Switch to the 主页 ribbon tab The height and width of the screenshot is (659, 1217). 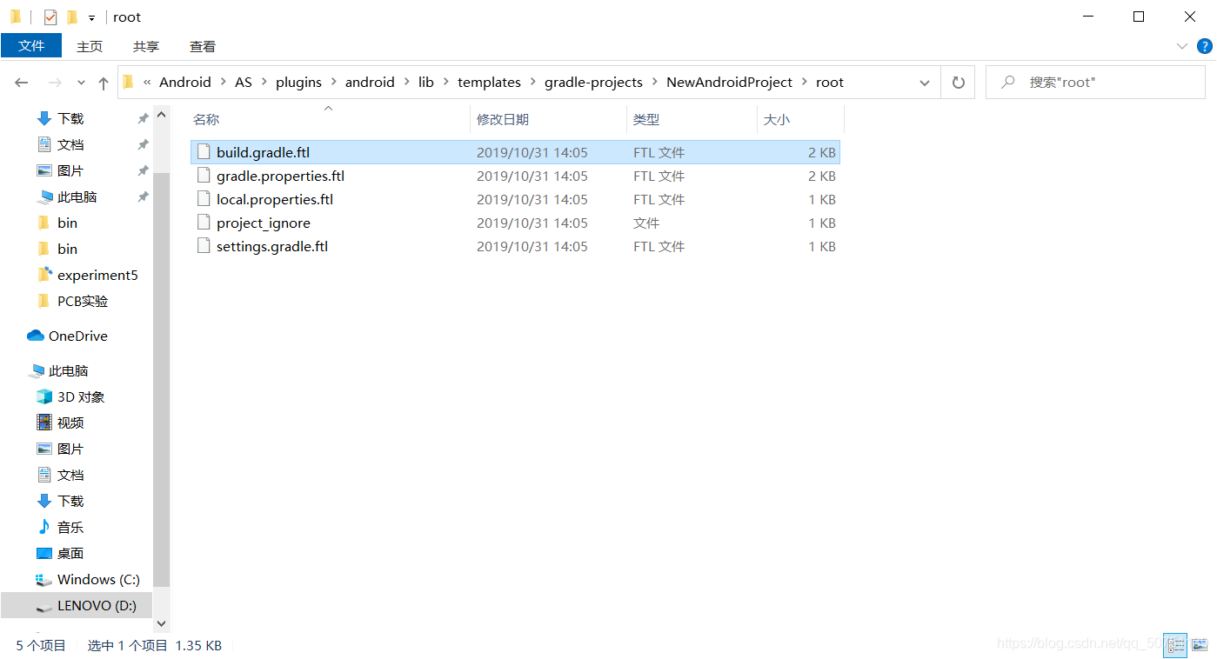(90, 46)
